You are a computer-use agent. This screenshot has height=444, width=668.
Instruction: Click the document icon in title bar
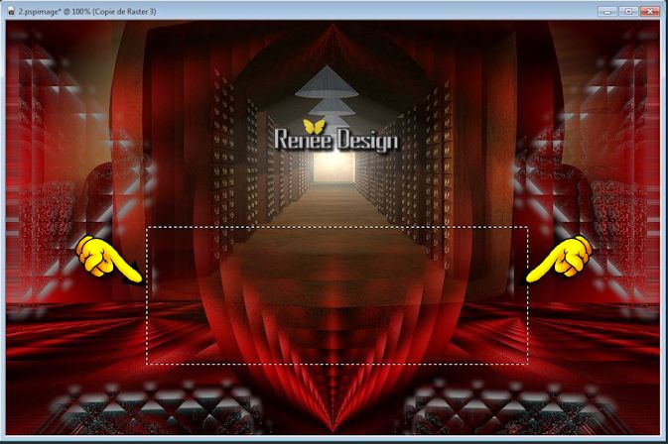[x=12, y=12]
